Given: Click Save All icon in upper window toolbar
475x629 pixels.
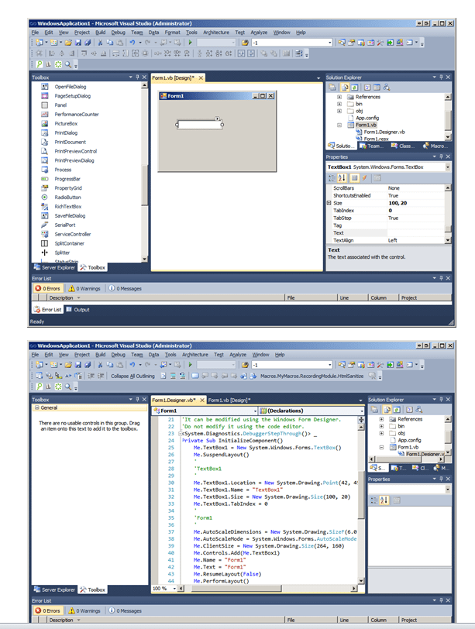Looking at the screenshot, I should [88, 43].
